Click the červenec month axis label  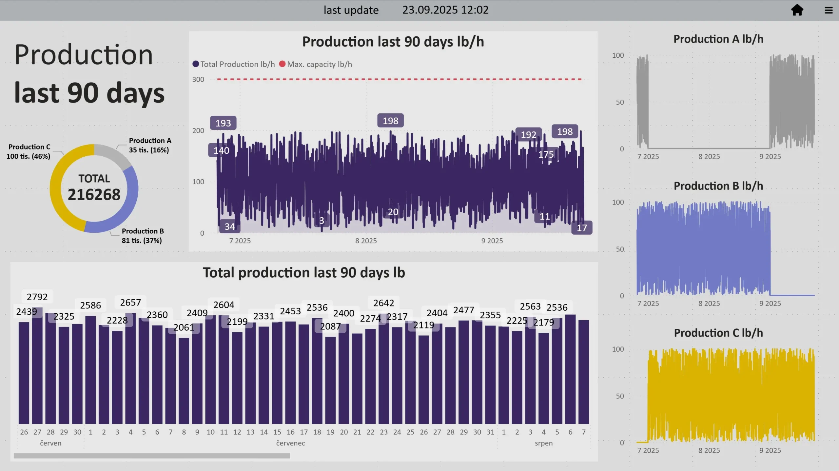tap(290, 443)
